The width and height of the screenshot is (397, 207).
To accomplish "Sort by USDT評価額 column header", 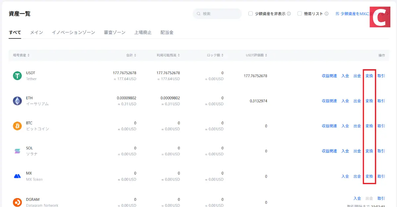I will click(256, 55).
